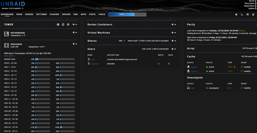This screenshot has height=133, width=257.
Task: Open the Cache device link
Action: tap(194, 67)
